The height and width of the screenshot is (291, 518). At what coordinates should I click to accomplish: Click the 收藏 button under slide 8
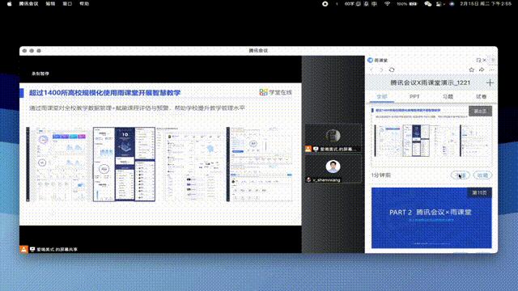point(482,175)
